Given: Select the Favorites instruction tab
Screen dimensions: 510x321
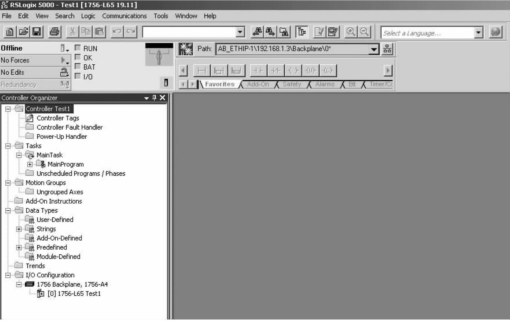Looking at the screenshot, I should click(220, 84).
